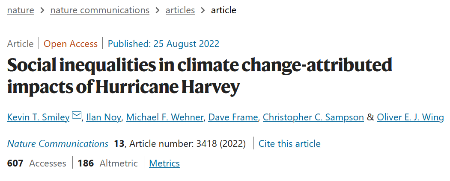
Task: View the article Metrics link
Action: [164, 163]
